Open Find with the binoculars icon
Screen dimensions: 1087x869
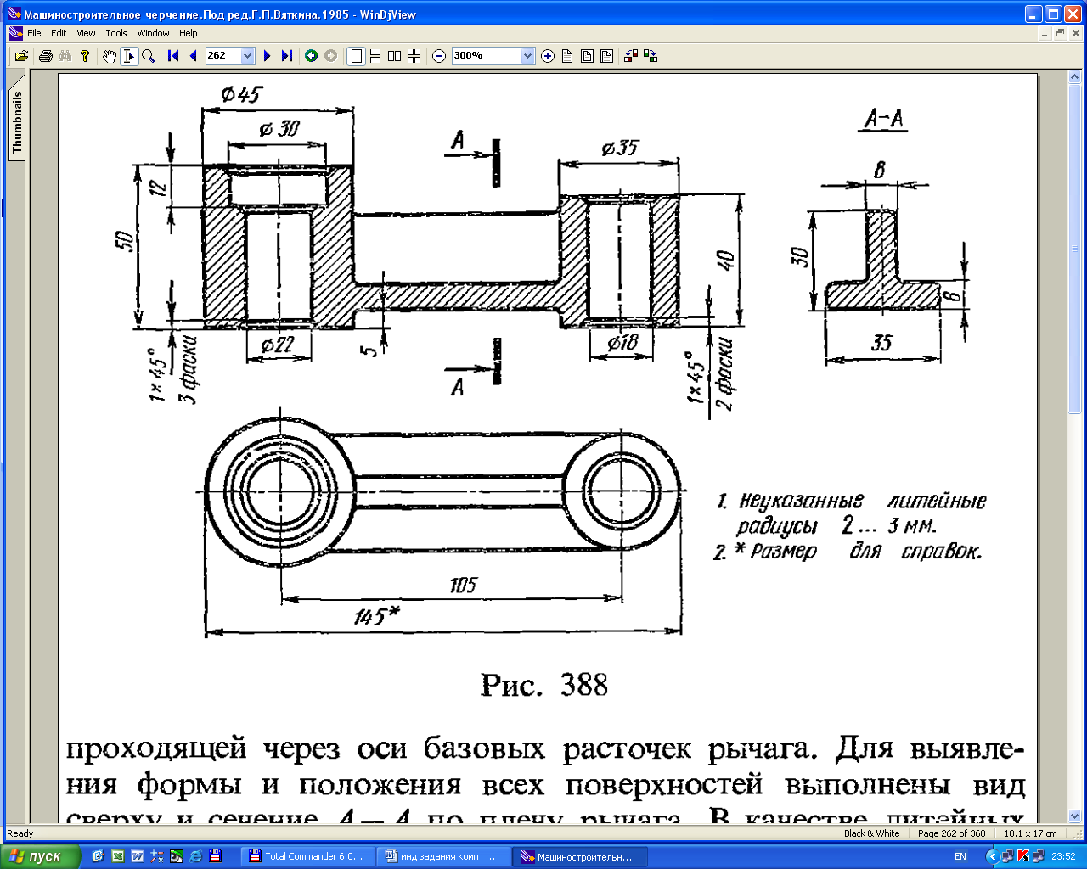tap(65, 56)
